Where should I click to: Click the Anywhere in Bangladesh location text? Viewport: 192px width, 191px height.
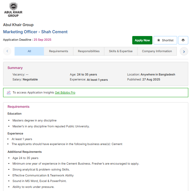pos(158,75)
